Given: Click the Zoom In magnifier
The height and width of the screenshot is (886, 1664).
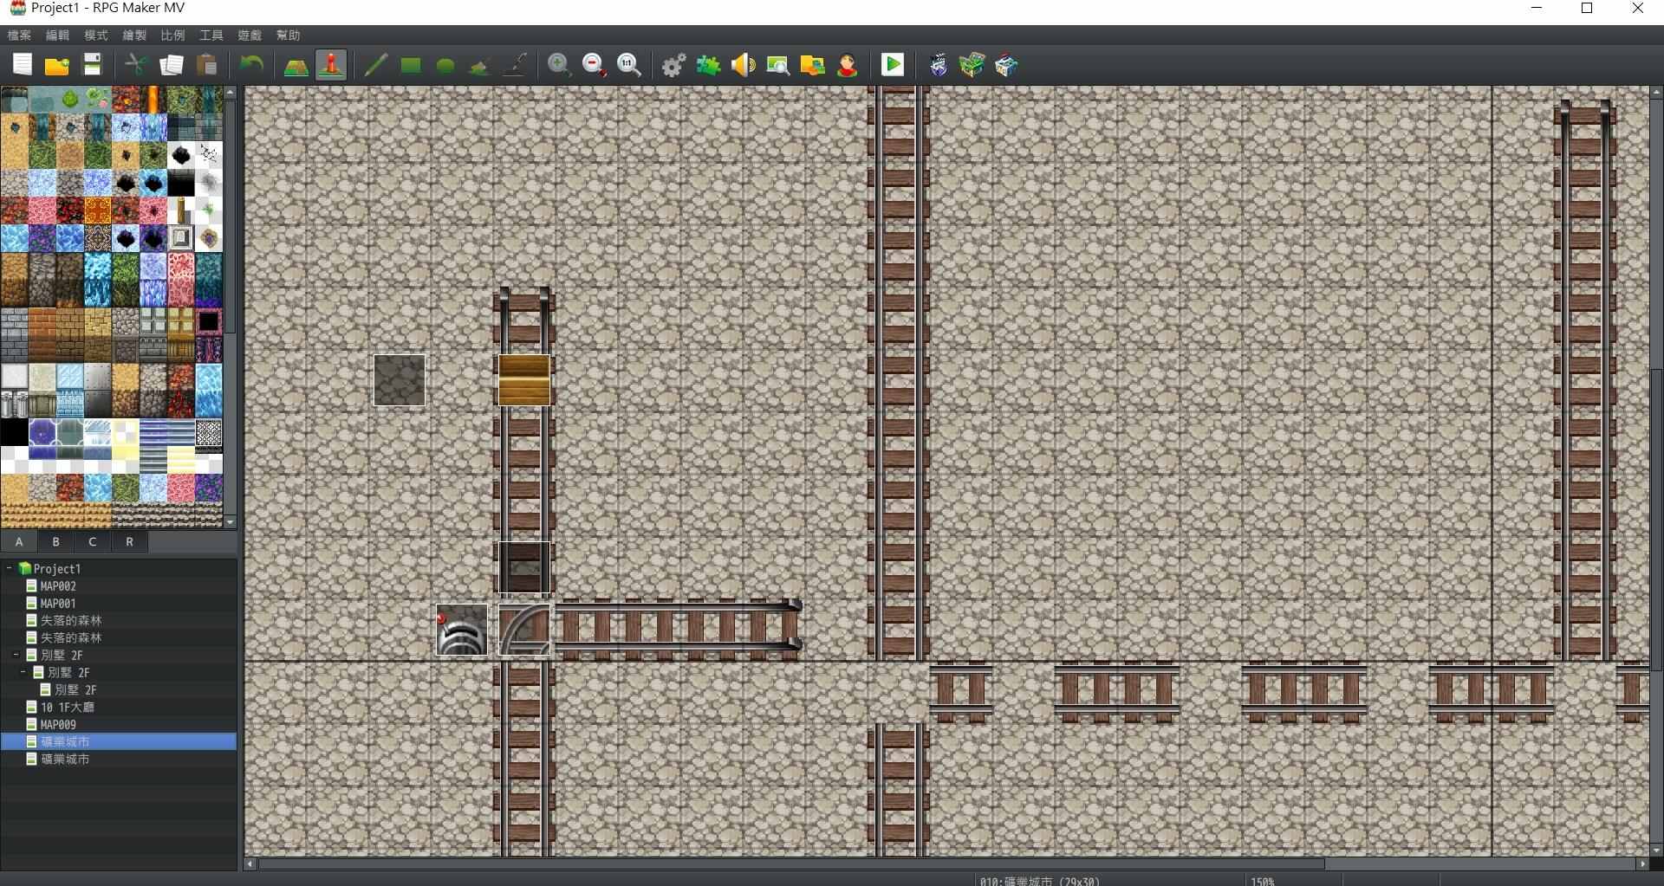Looking at the screenshot, I should pos(559,65).
